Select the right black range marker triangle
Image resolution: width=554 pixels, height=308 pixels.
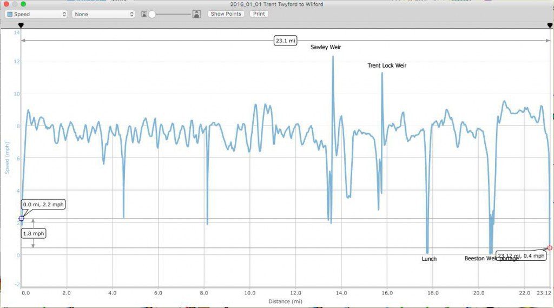pos(550,25)
